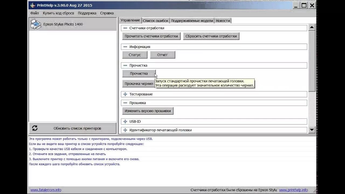
Task: Click Изменить версию прошивки button
Action: (148, 111)
